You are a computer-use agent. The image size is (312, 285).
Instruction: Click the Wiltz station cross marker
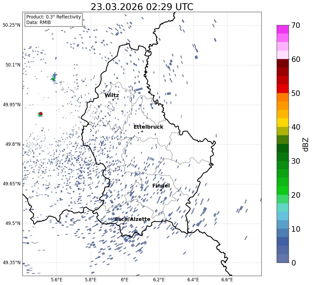pos(113,100)
